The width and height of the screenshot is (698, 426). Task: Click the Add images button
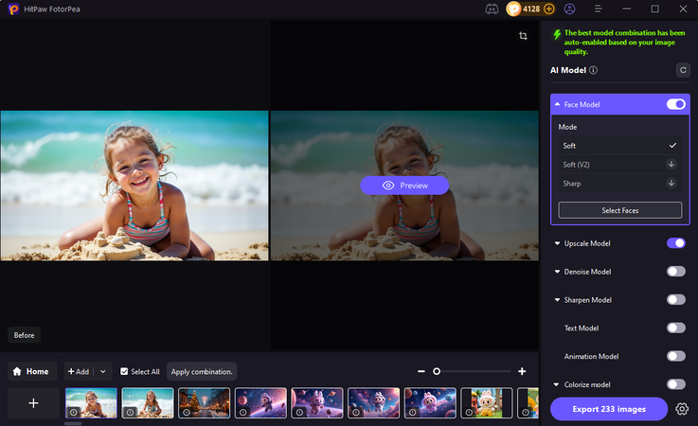pos(79,371)
